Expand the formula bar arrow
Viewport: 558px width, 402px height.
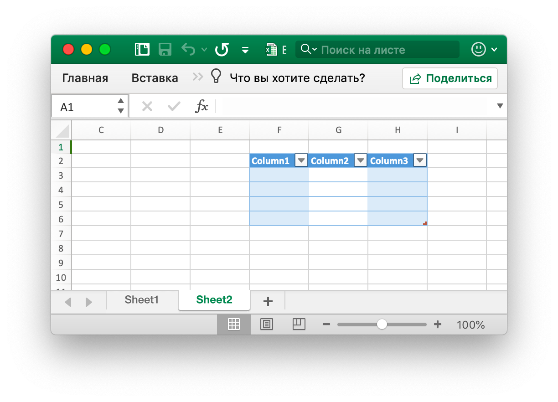tap(500, 106)
